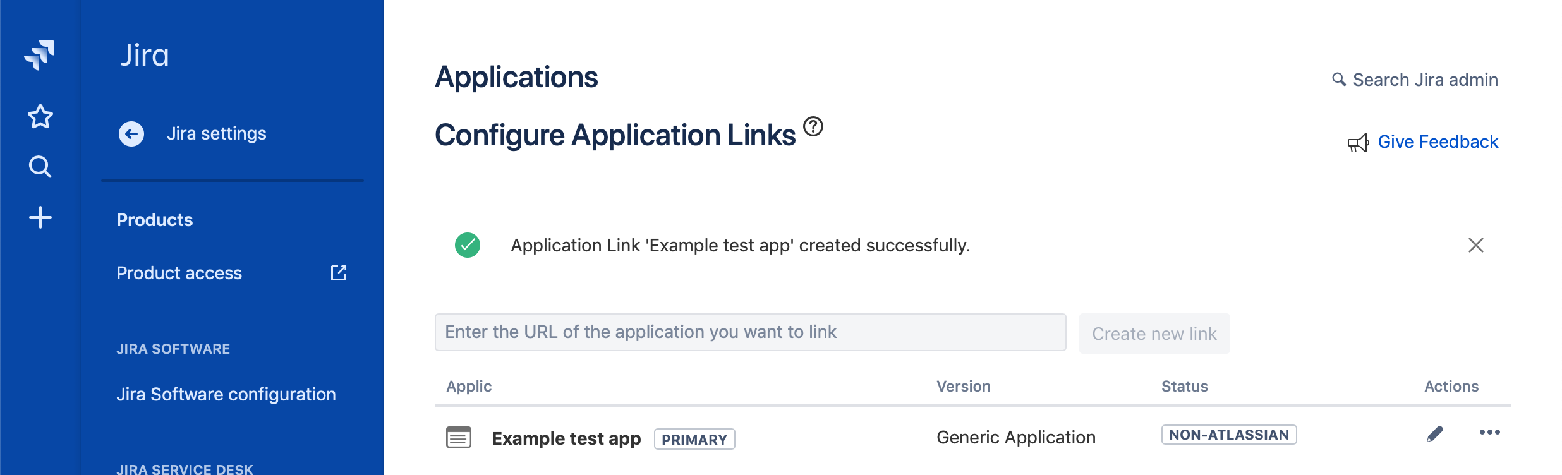
Task: Focus the application URL input field
Action: 749,332
